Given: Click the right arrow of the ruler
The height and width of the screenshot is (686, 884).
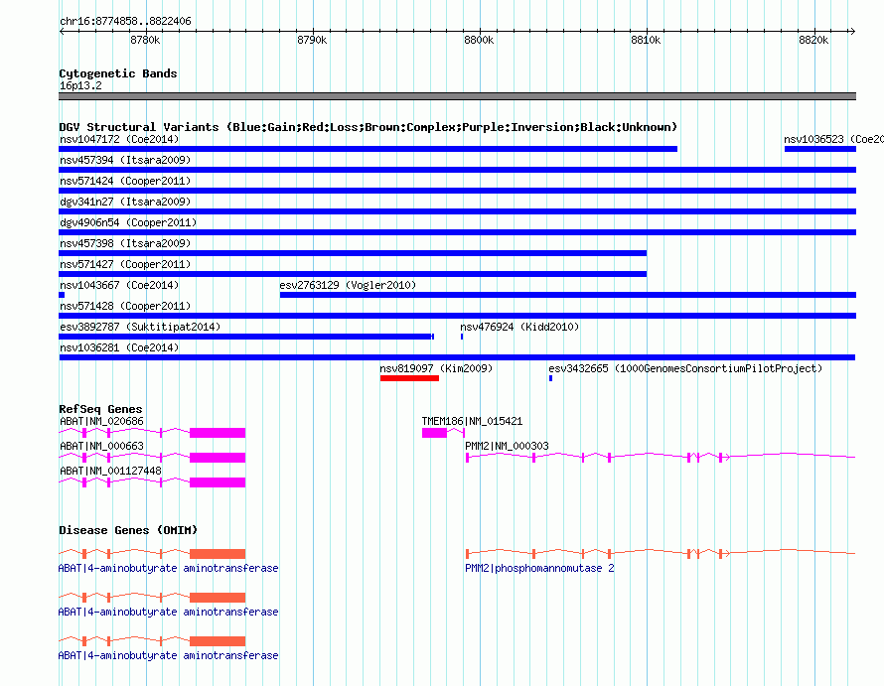Looking at the screenshot, I should (x=853, y=31).
